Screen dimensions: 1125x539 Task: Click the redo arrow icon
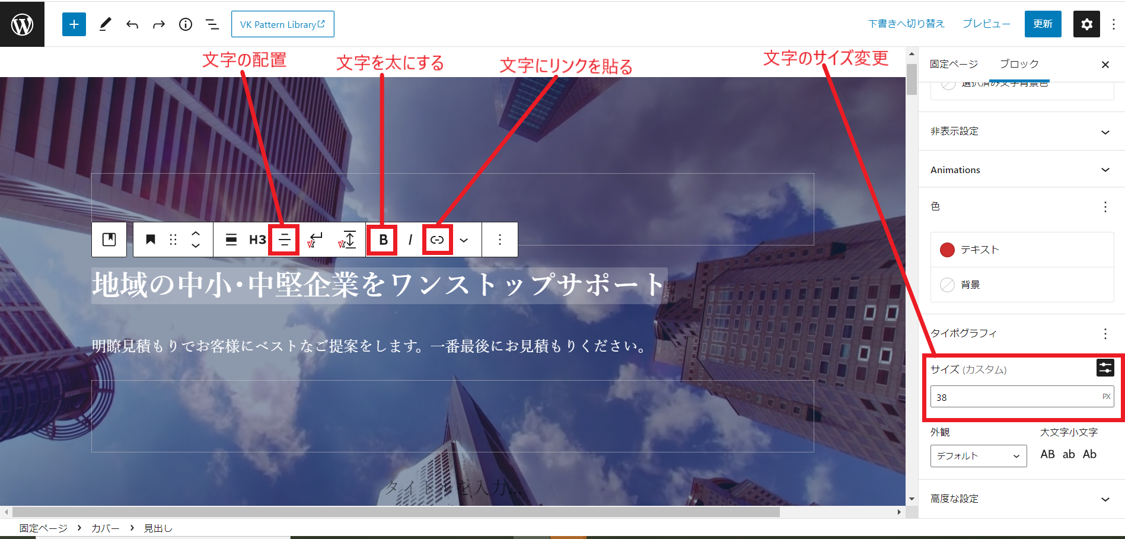click(159, 24)
